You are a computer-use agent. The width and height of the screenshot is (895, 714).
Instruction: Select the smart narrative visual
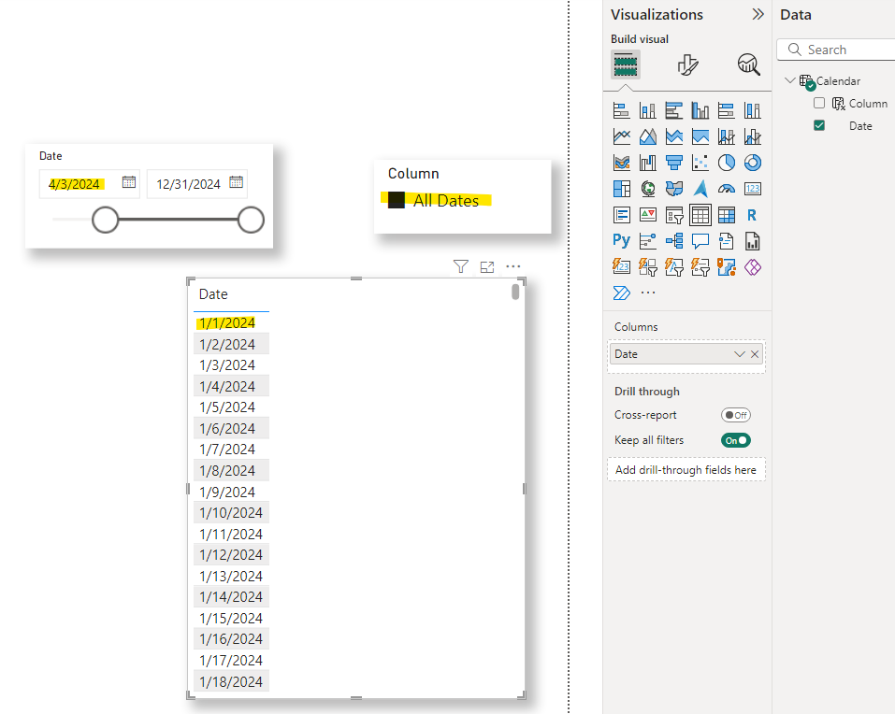(726, 241)
